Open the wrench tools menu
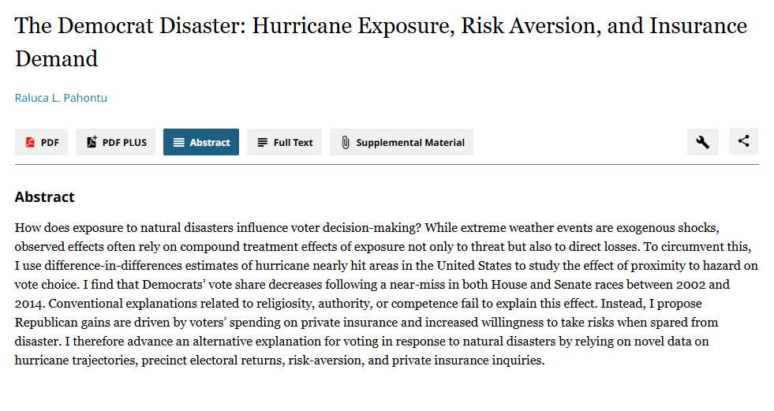Image resolution: width=774 pixels, height=411 pixels. click(x=702, y=142)
